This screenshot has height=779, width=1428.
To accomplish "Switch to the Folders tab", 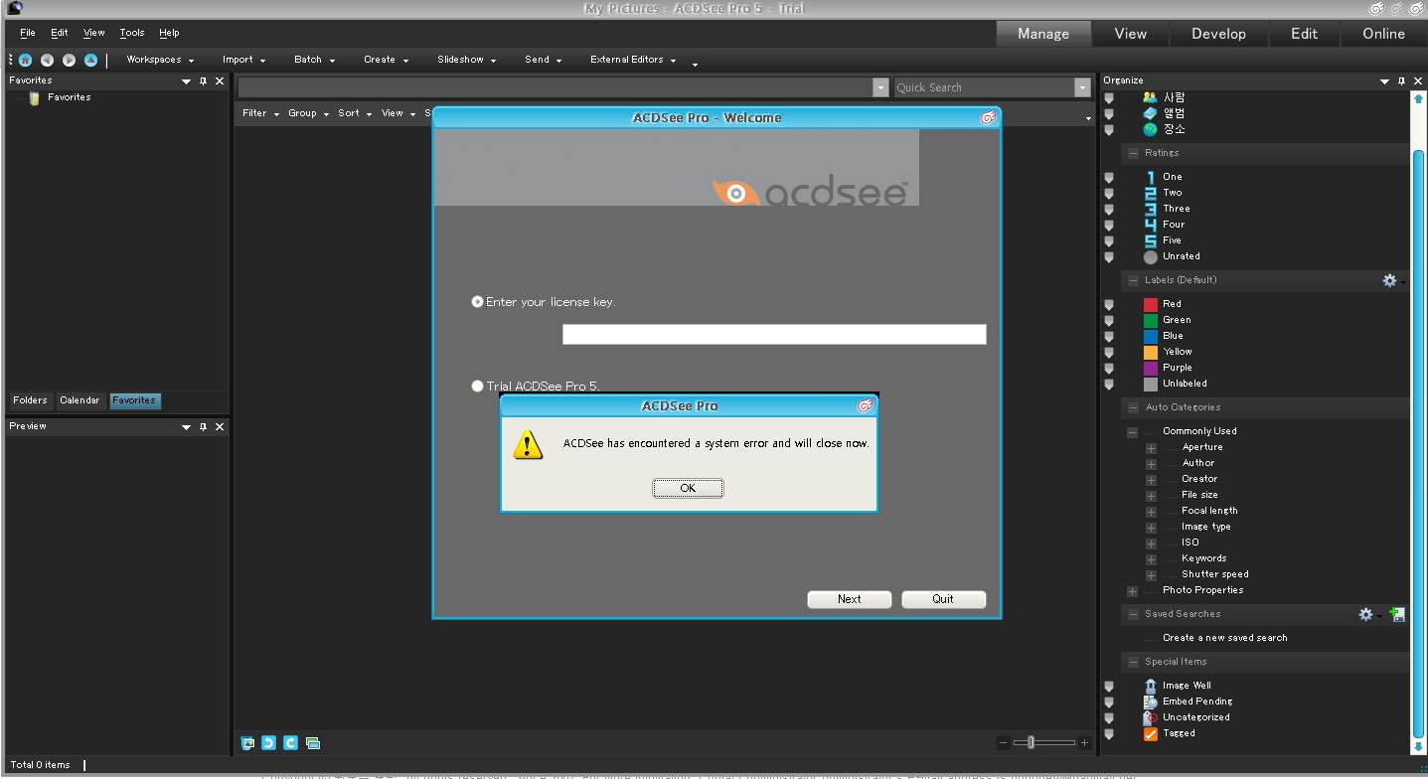I will [x=30, y=400].
